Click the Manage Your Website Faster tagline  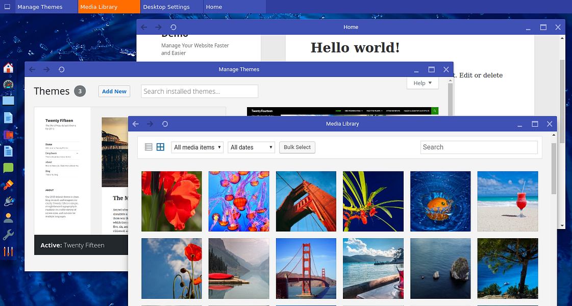[x=195, y=49]
